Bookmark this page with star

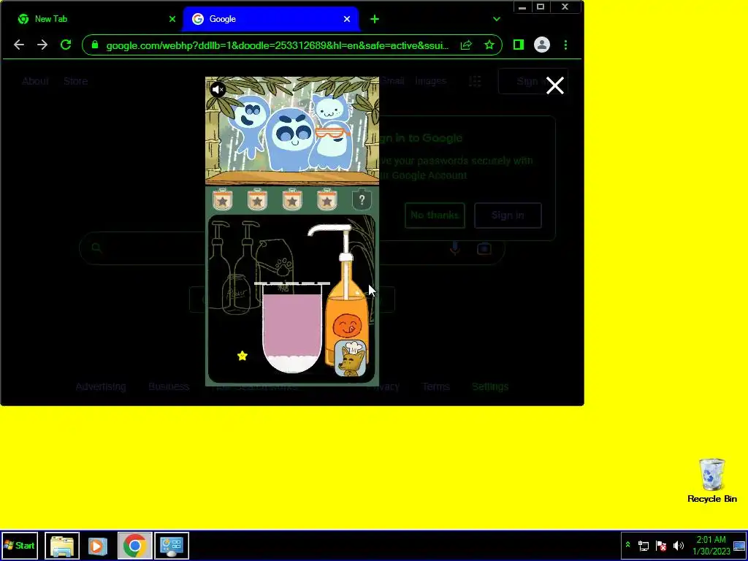coord(489,45)
